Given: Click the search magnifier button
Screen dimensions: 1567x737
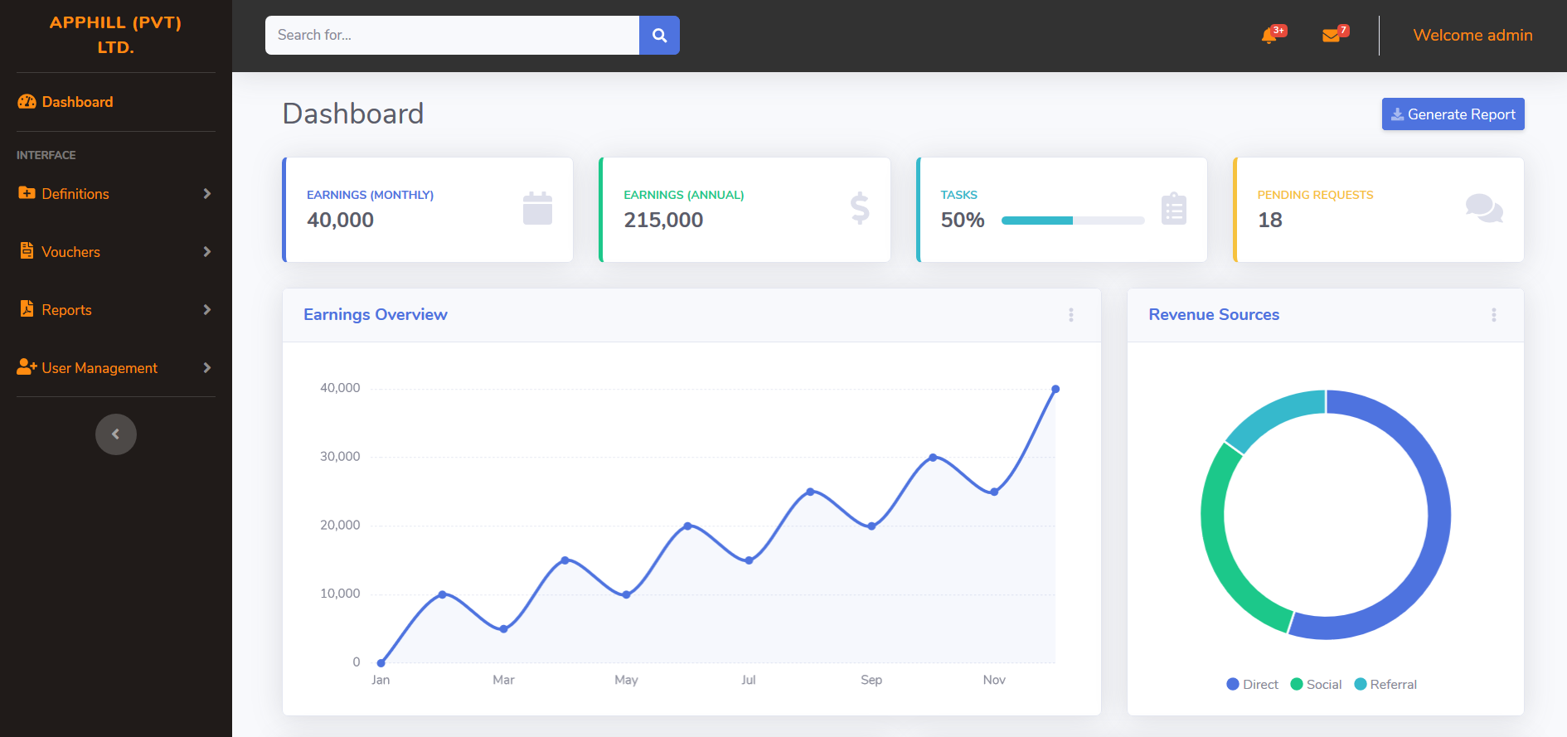Looking at the screenshot, I should point(659,35).
